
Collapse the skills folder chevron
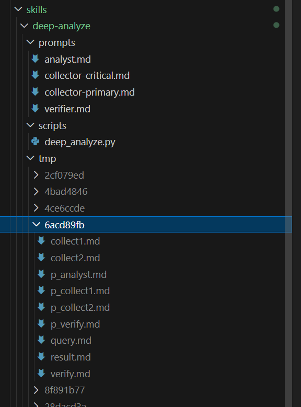(x=18, y=9)
